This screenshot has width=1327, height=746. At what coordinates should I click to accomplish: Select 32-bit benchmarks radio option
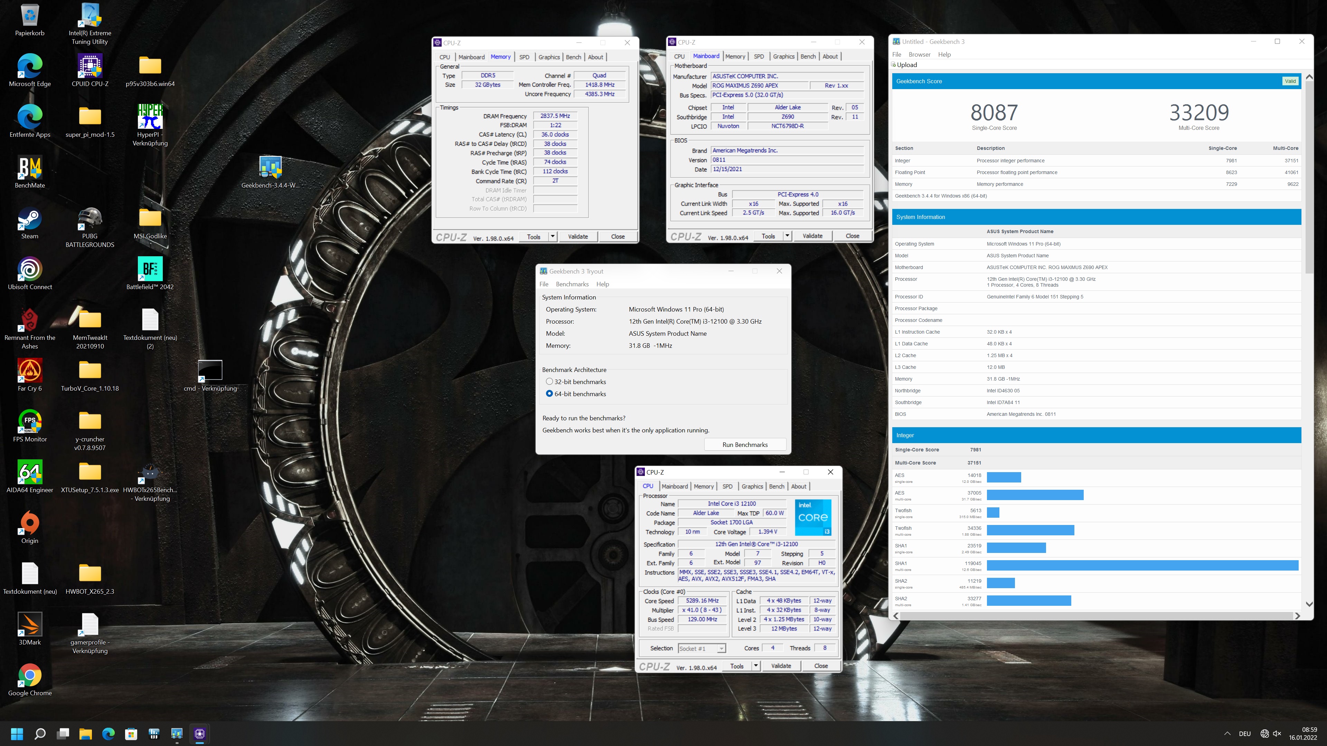click(x=549, y=382)
